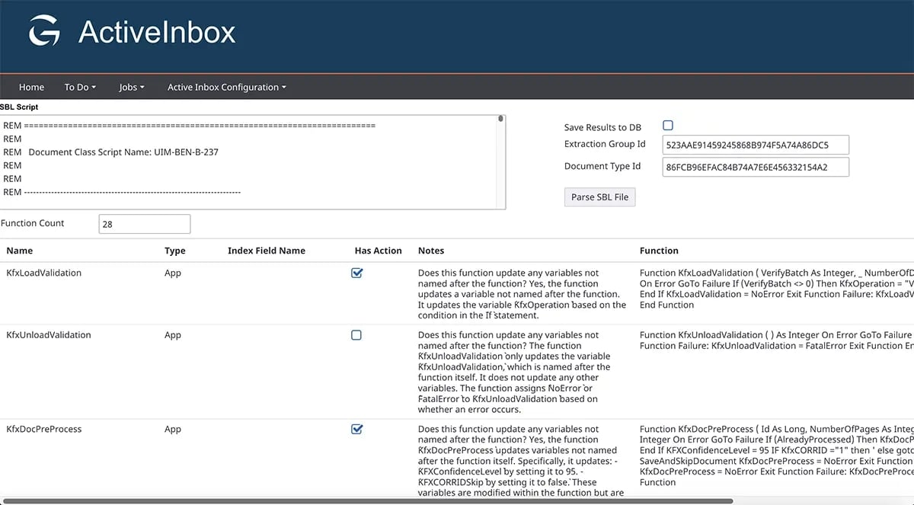914x505 pixels.
Task: Click the horizontal page scrollbar
Action: (x=367, y=501)
